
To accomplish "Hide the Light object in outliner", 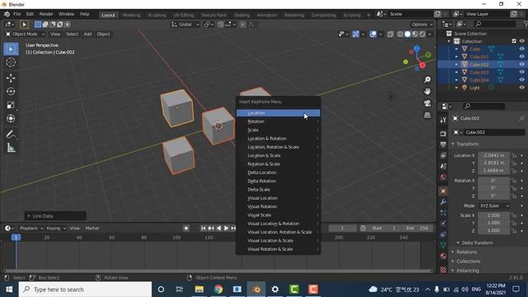I will point(521,87).
